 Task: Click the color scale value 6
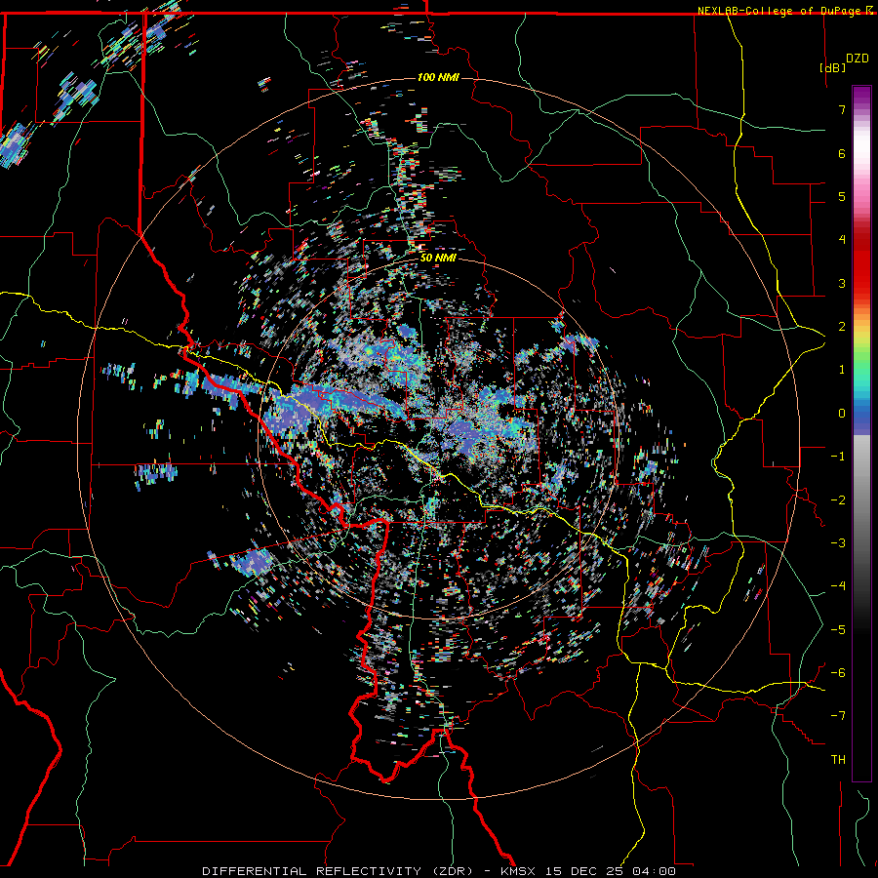pyautogui.click(x=842, y=153)
